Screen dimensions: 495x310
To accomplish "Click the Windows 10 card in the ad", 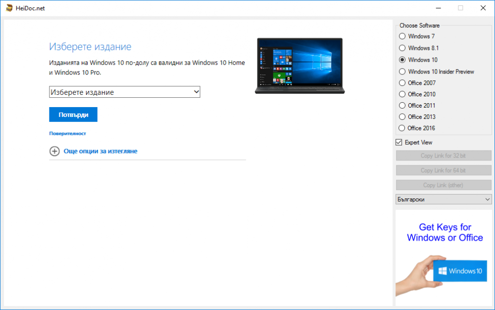I will (x=460, y=271).
